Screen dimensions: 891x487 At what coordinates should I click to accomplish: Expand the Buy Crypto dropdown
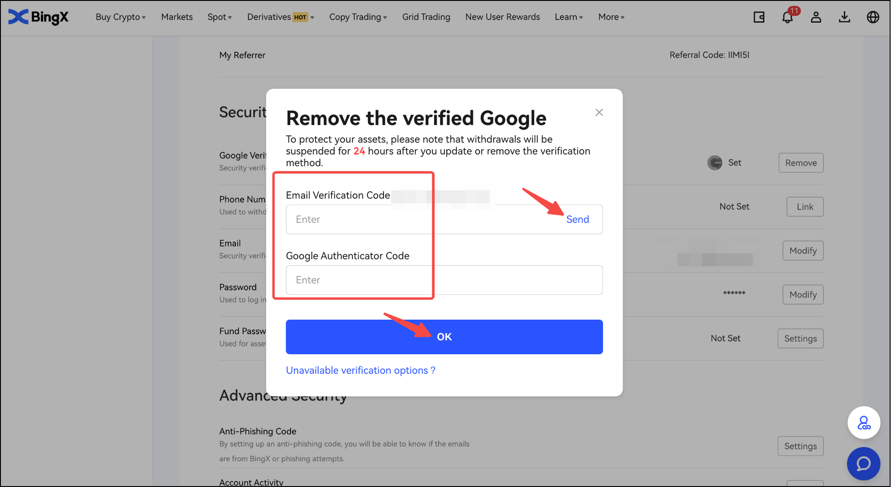tap(120, 17)
